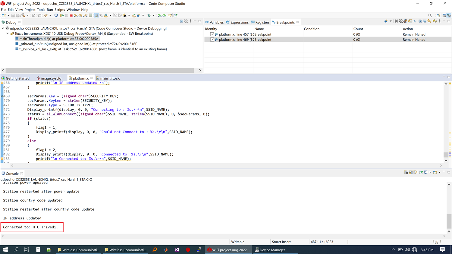The height and width of the screenshot is (254, 452).
Task: Click Pin Console icon
Action: click(421, 172)
